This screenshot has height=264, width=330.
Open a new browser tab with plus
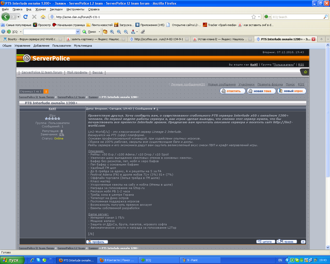tap(321, 39)
